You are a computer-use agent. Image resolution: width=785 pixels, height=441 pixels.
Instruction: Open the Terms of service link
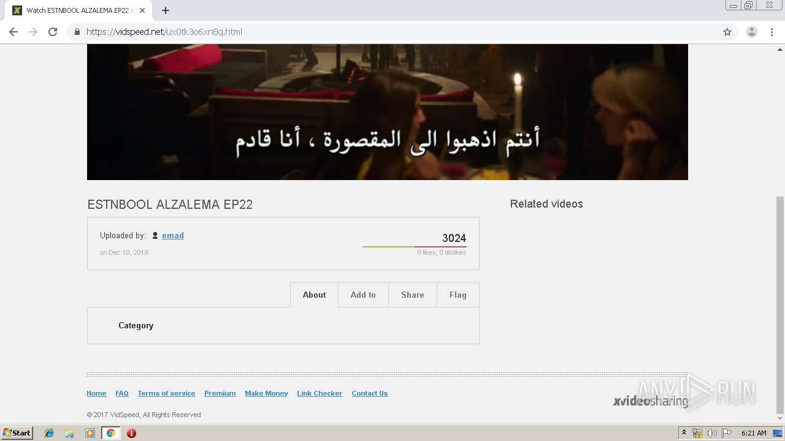click(166, 393)
